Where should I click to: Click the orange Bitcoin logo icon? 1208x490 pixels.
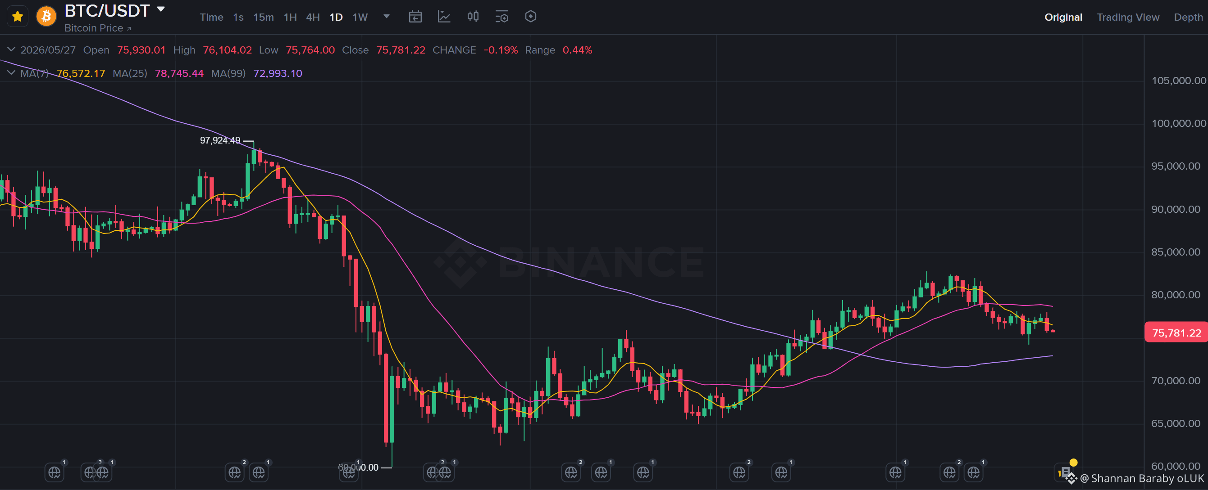click(46, 16)
